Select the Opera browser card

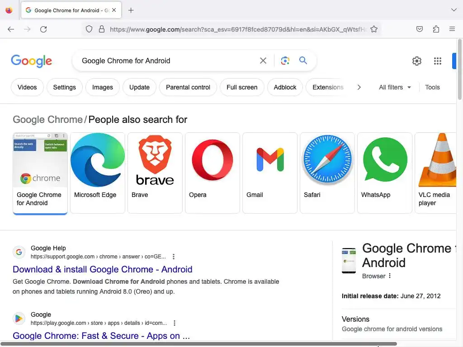pos(213,173)
